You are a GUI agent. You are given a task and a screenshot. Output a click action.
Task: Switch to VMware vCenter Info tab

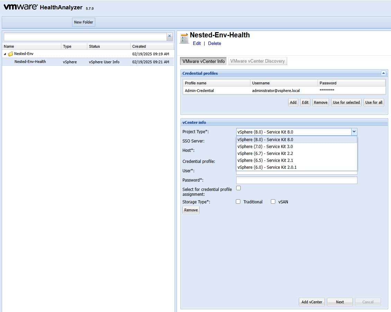point(203,61)
